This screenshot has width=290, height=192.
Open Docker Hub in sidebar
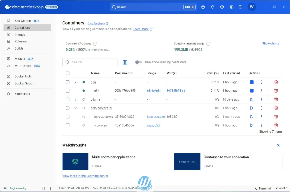coord(27,76)
